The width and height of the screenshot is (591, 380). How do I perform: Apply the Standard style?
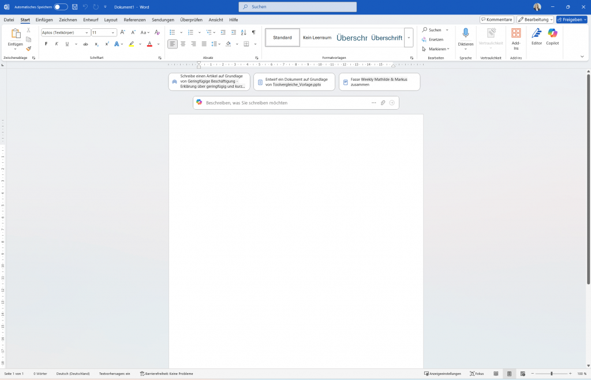282,38
